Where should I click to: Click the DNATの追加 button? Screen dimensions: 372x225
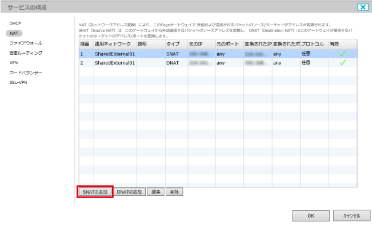[129, 192]
